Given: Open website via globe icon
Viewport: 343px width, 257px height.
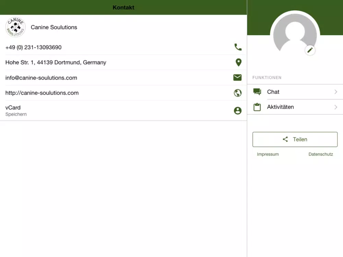Looking at the screenshot, I should (238, 93).
